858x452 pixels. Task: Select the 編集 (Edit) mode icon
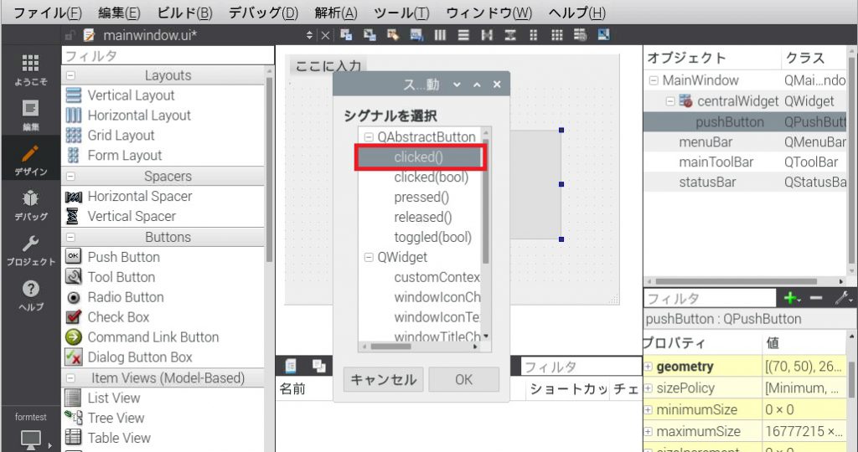[x=30, y=114]
